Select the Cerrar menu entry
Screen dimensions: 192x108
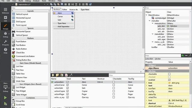tap(63, 16)
